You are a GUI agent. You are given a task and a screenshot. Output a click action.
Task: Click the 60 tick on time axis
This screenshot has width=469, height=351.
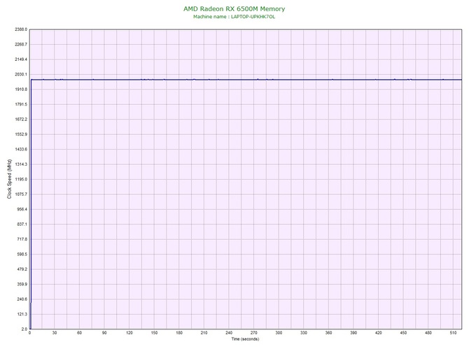point(79,333)
